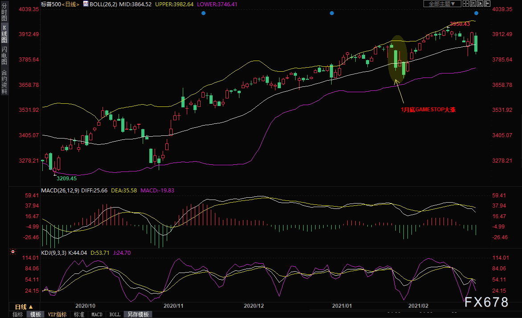This screenshot has height=318, width=522.
Task: Click the DIFF:25.66 value
Action: pos(94,191)
